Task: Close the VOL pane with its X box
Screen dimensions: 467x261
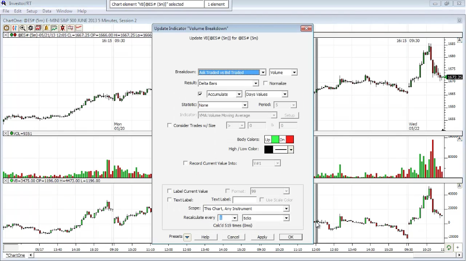Action: [x=5, y=133]
